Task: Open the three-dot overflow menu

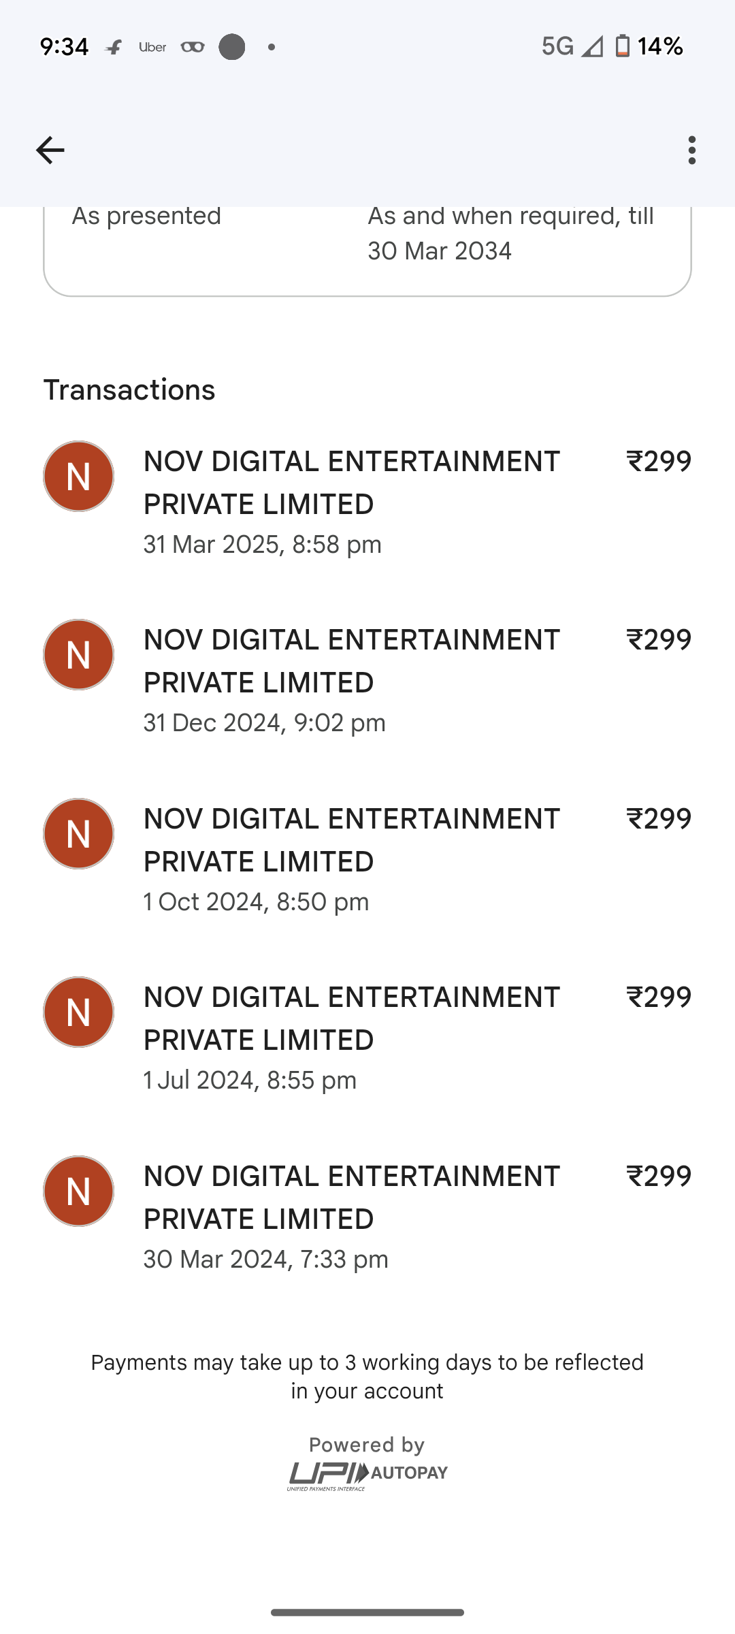Action: click(691, 150)
